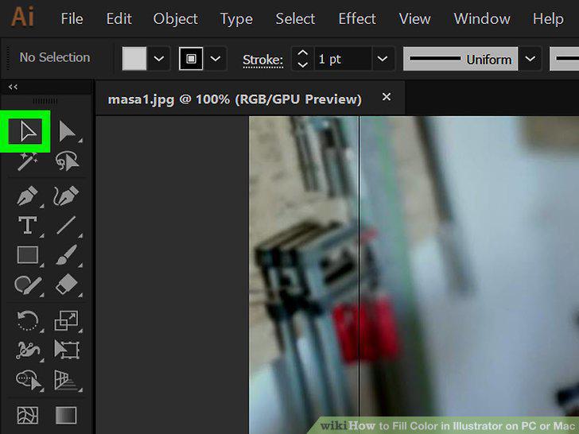The image size is (579, 434).
Task: Click the Stroke label link
Action: click(263, 60)
